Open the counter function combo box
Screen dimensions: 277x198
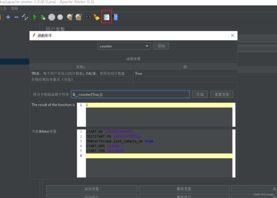pyautogui.click(x=124, y=46)
